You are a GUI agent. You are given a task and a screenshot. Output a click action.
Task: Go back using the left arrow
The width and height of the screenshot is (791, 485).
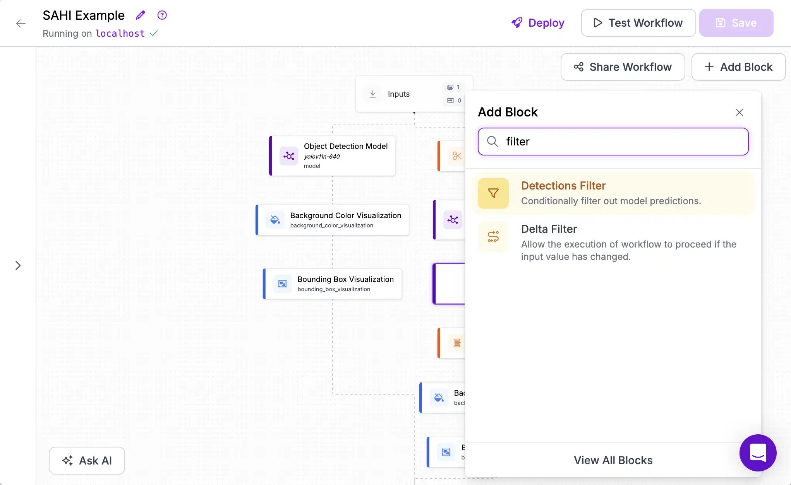pyautogui.click(x=21, y=23)
